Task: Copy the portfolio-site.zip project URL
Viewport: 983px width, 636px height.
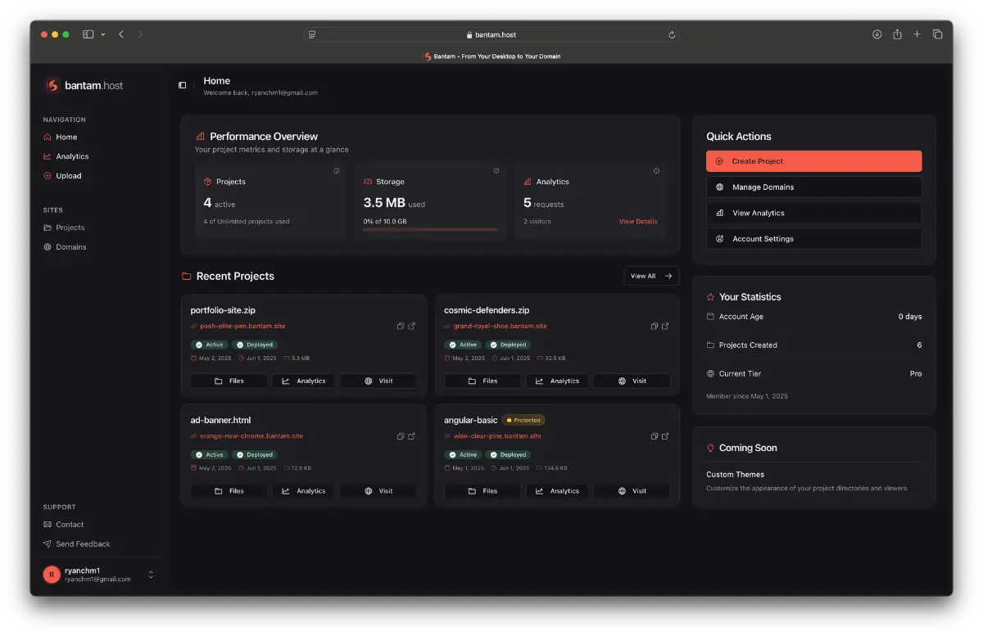Action: tap(401, 326)
